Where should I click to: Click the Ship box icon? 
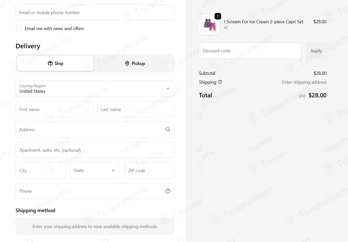coord(50,63)
